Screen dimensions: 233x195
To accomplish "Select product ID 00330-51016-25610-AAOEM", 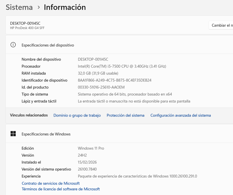I will pos(101,87).
